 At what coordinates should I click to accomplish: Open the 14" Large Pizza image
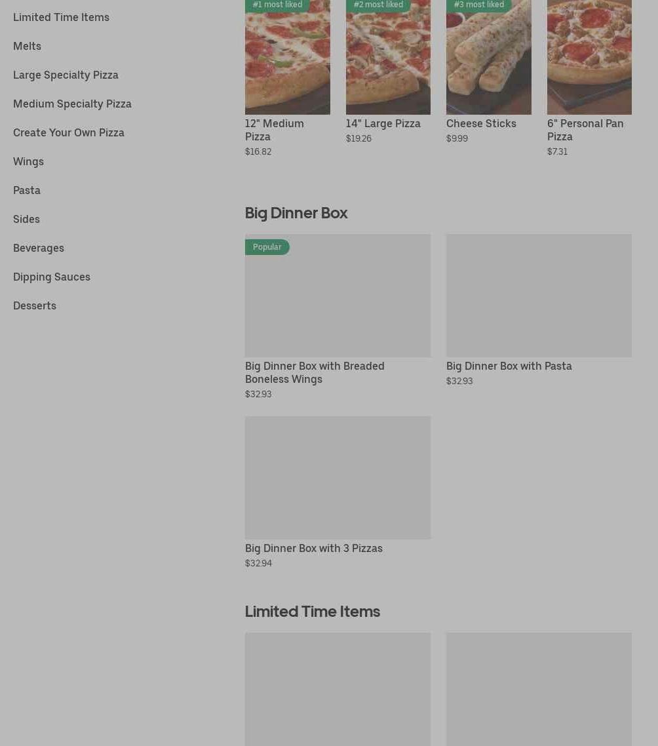388,62
